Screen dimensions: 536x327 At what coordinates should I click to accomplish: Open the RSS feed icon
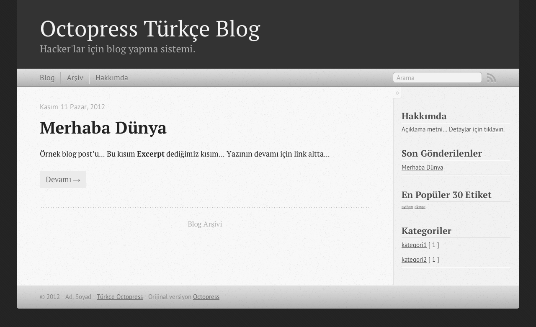[x=492, y=78]
